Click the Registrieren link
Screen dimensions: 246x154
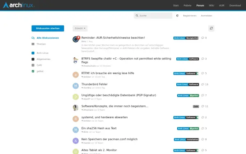click(x=190, y=16)
